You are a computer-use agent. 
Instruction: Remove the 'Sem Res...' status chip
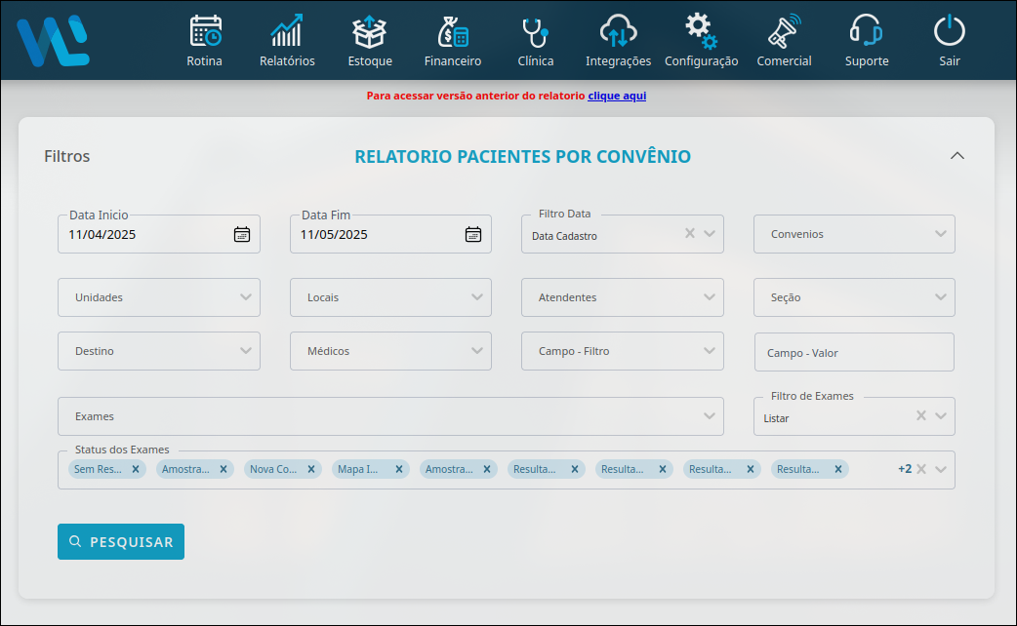point(136,469)
